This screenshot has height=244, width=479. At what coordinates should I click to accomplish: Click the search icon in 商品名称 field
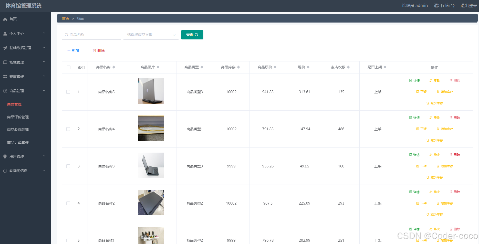(x=66, y=35)
